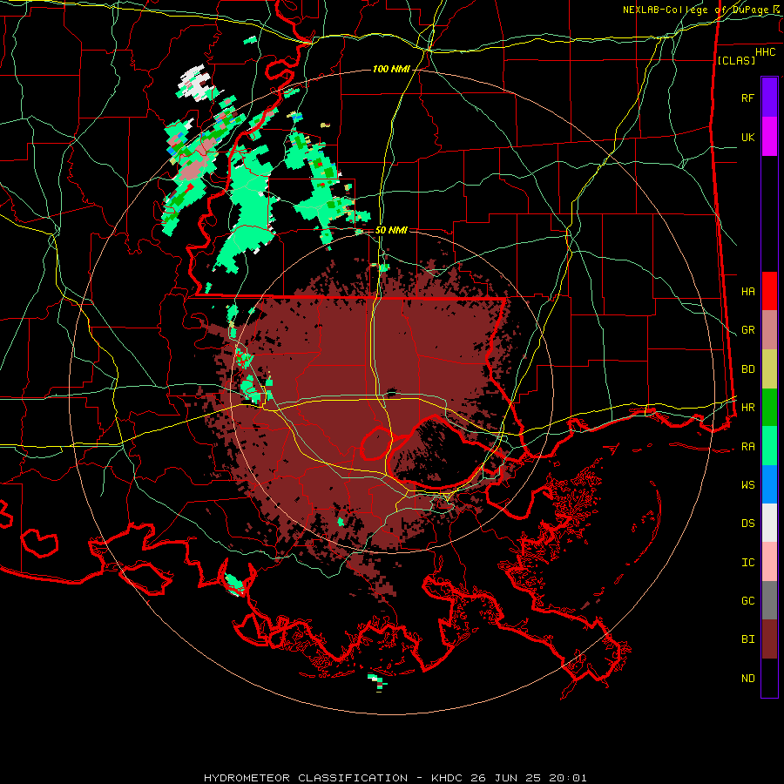The height and width of the screenshot is (784, 784).
Task: Click the GR pink-brown legend swatch
Action: tap(769, 330)
